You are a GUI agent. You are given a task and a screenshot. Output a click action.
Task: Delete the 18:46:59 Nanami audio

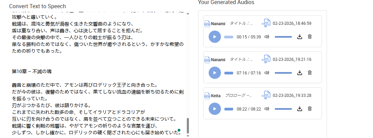pos(310,36)
